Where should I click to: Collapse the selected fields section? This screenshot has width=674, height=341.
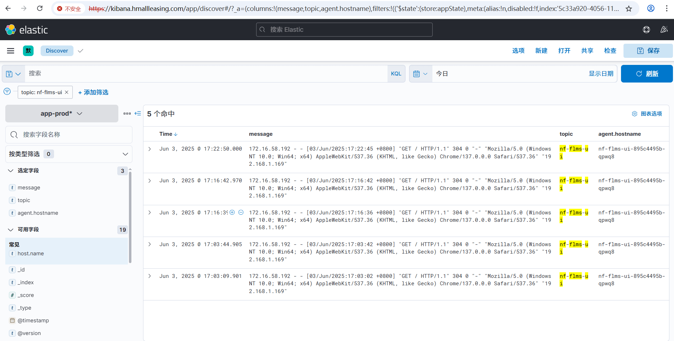pyautogui.click(x=11, y=171)
